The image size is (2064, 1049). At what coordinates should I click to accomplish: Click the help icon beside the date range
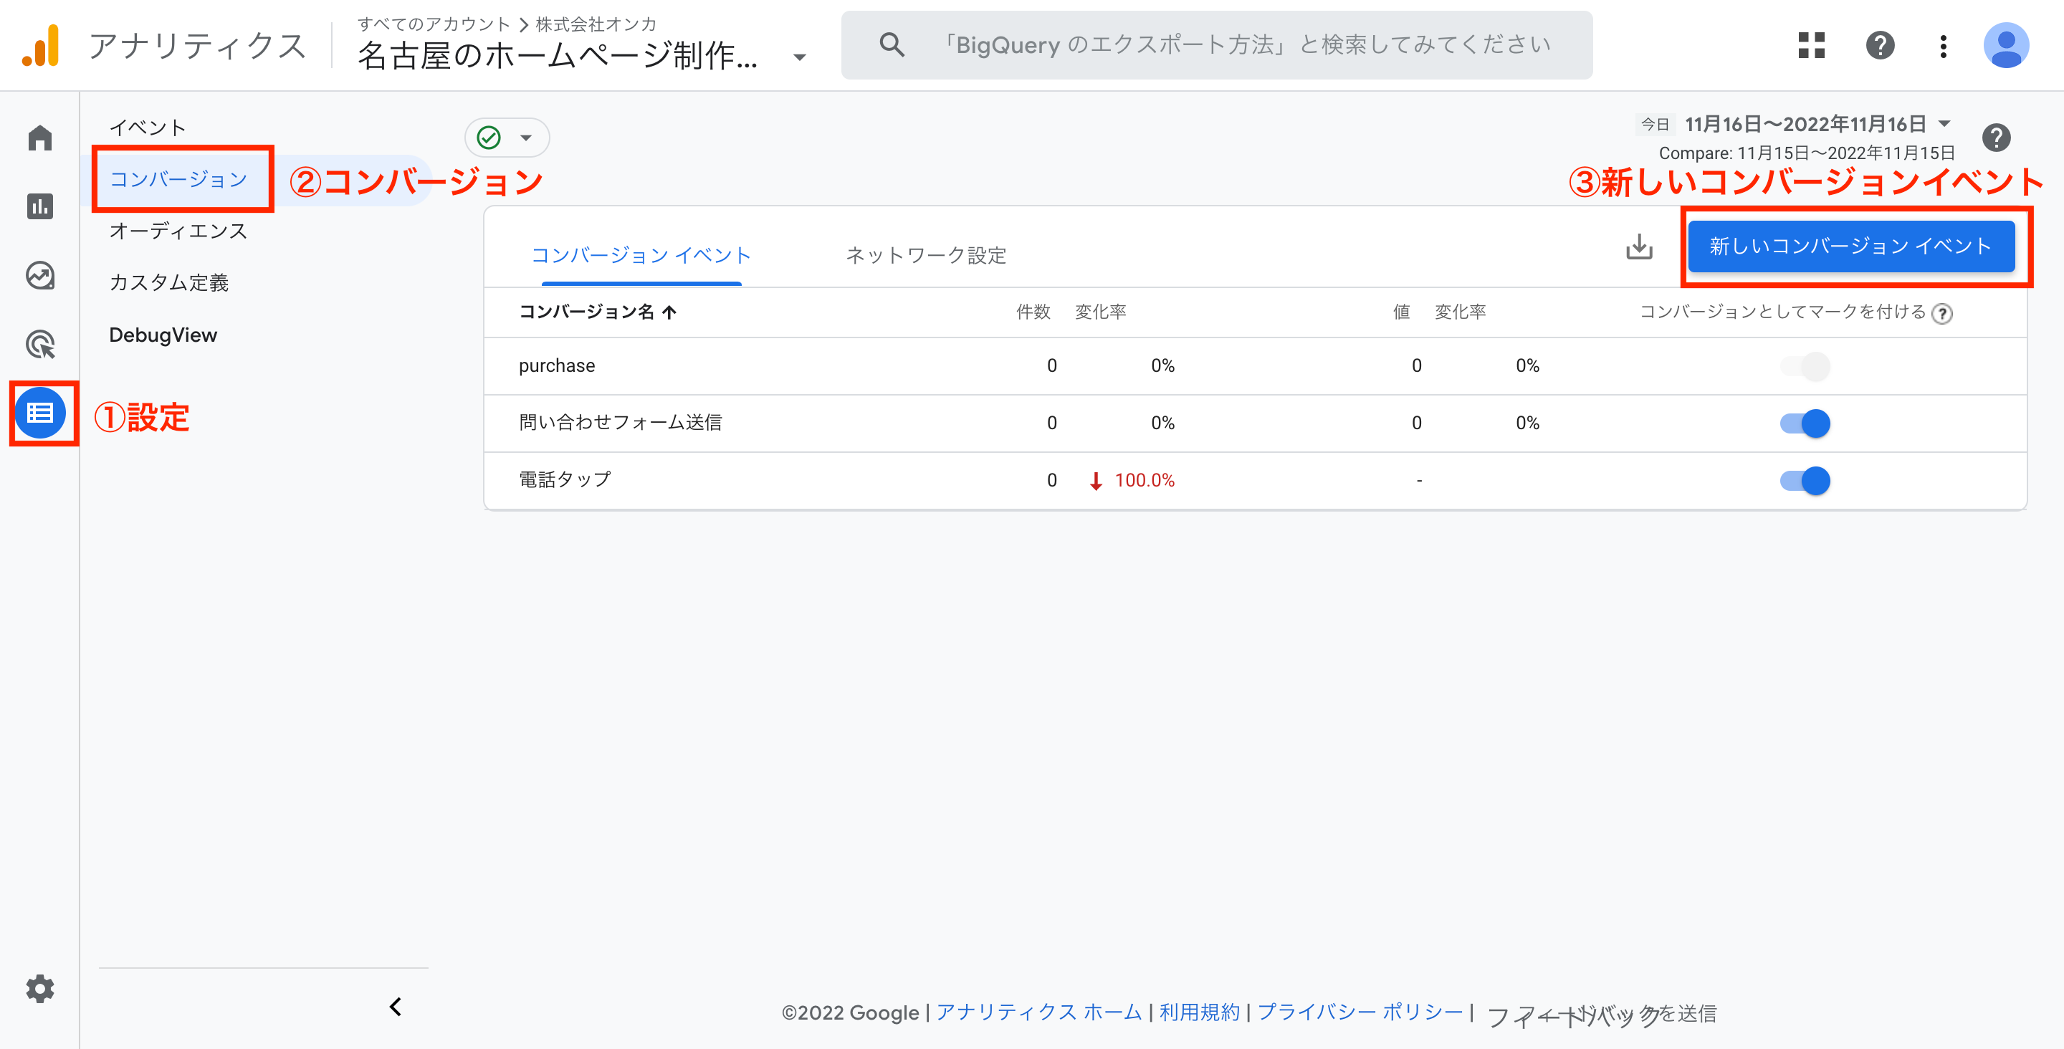coord(1996,138)
